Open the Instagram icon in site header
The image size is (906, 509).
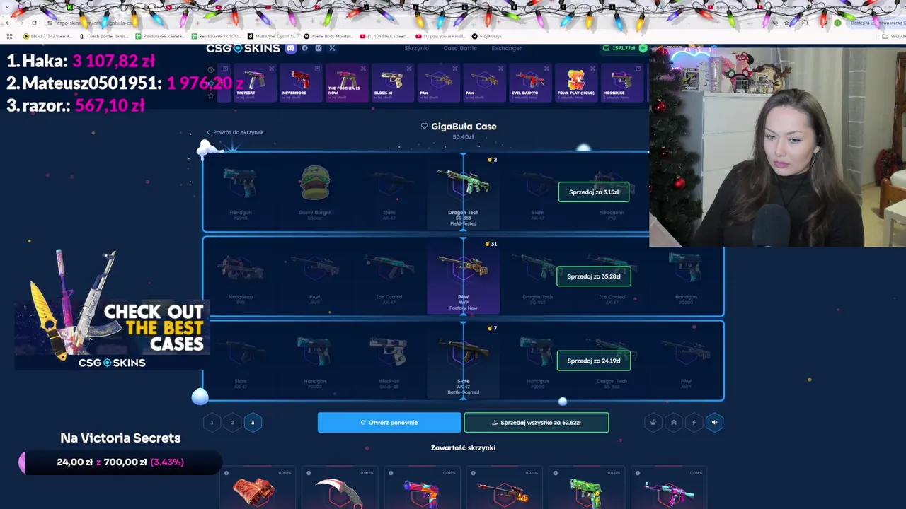[319, 48]
